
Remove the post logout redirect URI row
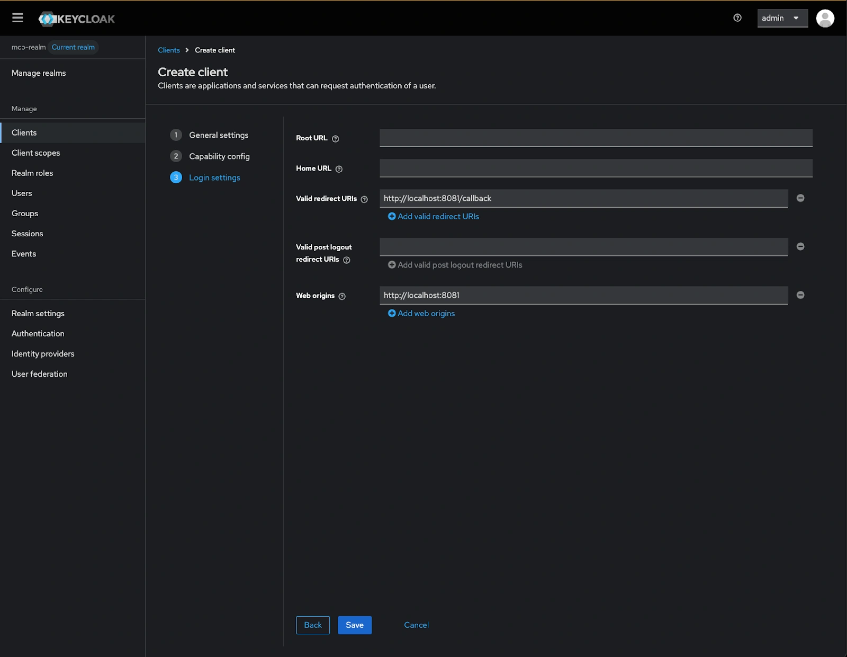click(800, 246)
